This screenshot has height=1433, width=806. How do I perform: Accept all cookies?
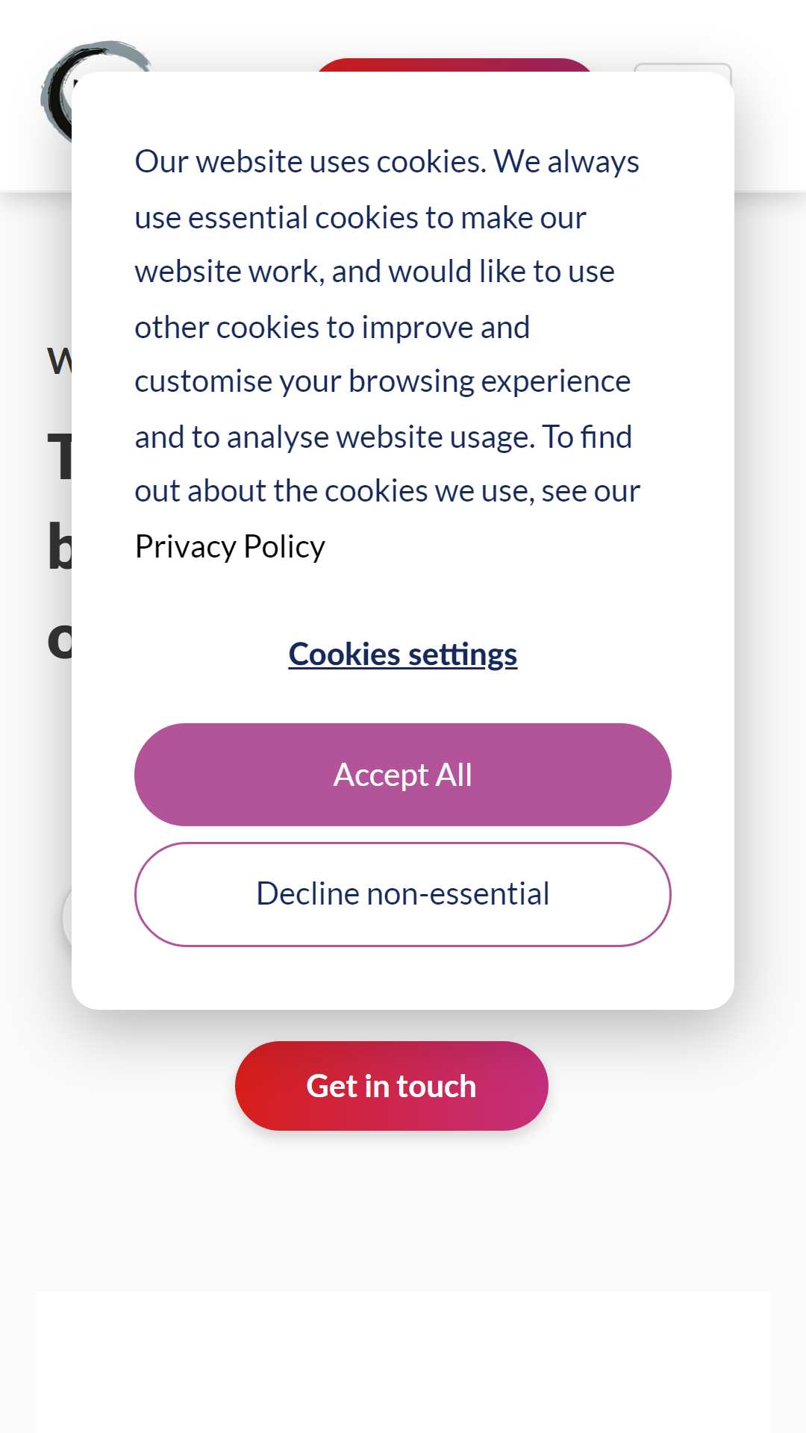point(403,775)
